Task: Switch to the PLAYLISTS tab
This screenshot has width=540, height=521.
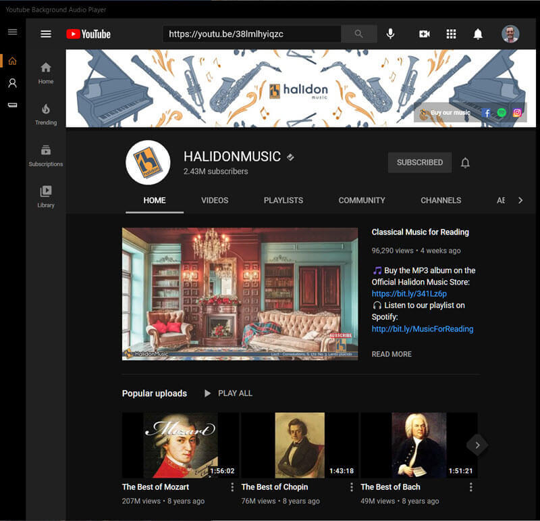Action: tap(283, 200)
